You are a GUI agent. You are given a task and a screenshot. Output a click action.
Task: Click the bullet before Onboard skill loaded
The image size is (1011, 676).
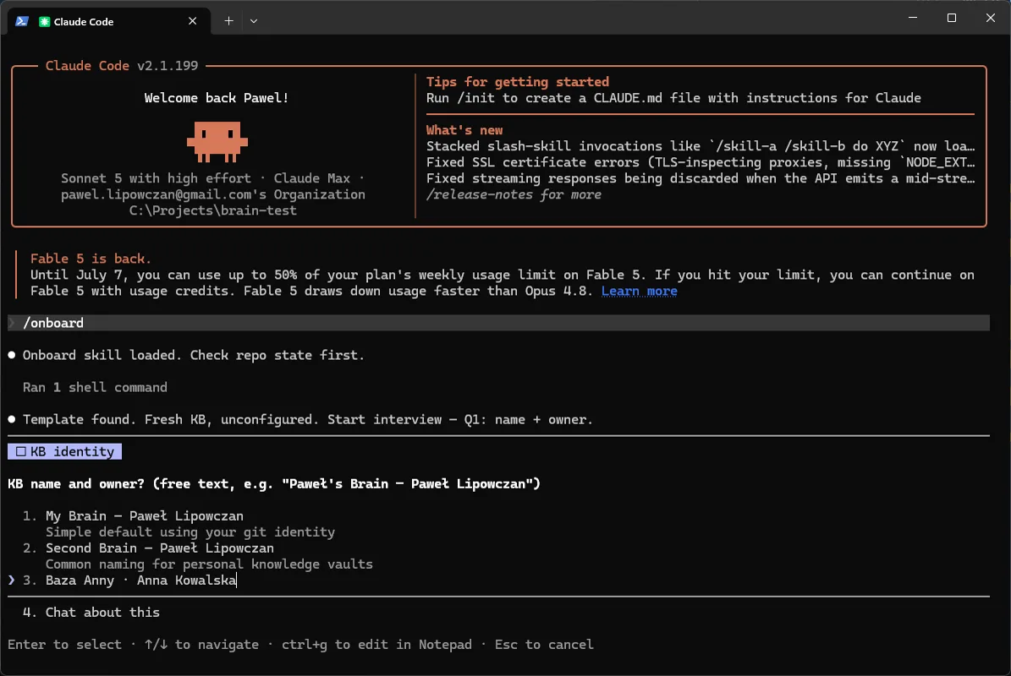point(12,355)
